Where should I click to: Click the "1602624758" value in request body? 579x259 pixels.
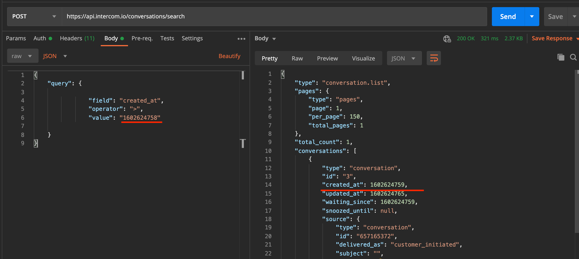(x=140, y=118)
